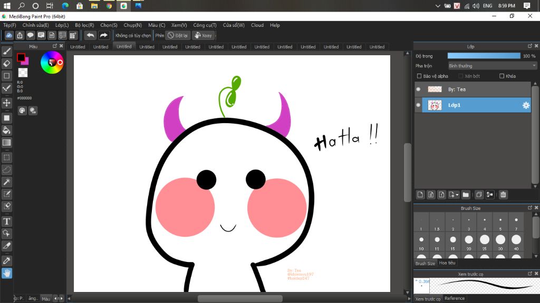Open the Chỉnh sửa(E) menu

[x=35, y=25]
